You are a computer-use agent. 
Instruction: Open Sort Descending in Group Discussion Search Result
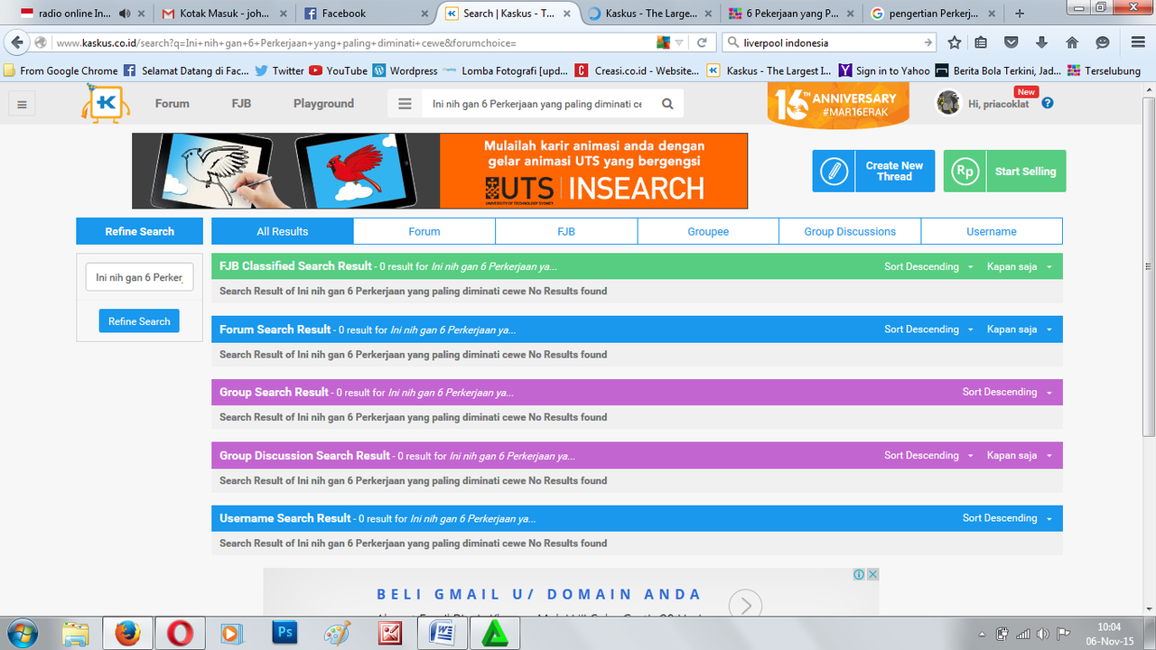coord(928,455)
